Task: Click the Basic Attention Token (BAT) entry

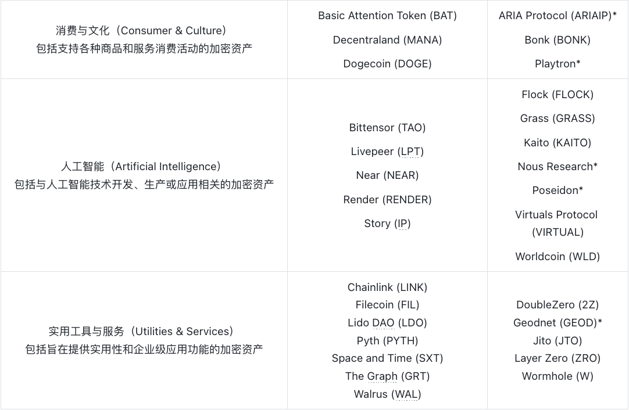Action: click(387, 16)
